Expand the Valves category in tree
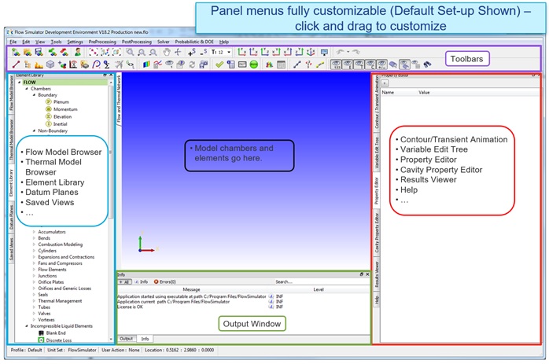Viewport: 549px width, 364px height. click(x=48, y=312)
